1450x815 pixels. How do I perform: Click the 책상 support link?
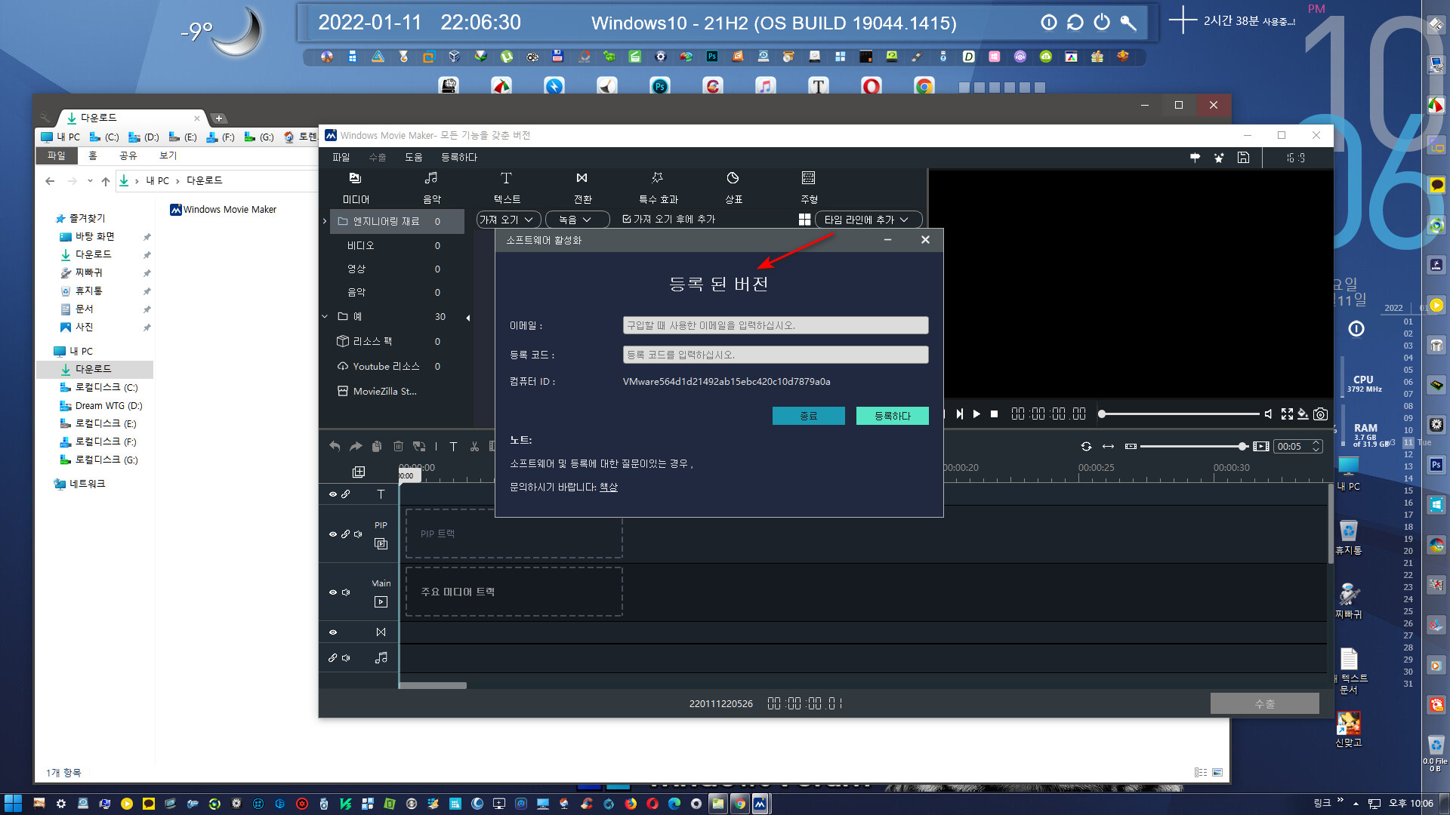click(609, 487)
